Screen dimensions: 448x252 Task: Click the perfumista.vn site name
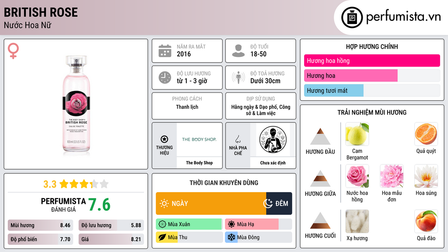point(404,17)
